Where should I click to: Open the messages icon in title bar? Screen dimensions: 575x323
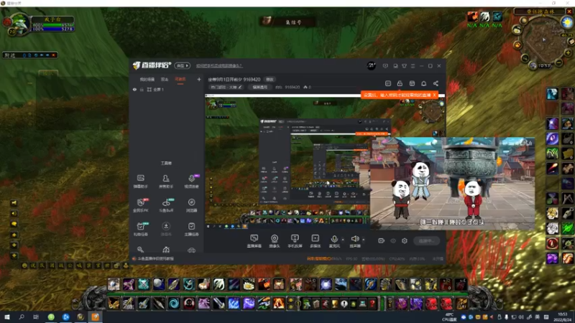(385, 66)
